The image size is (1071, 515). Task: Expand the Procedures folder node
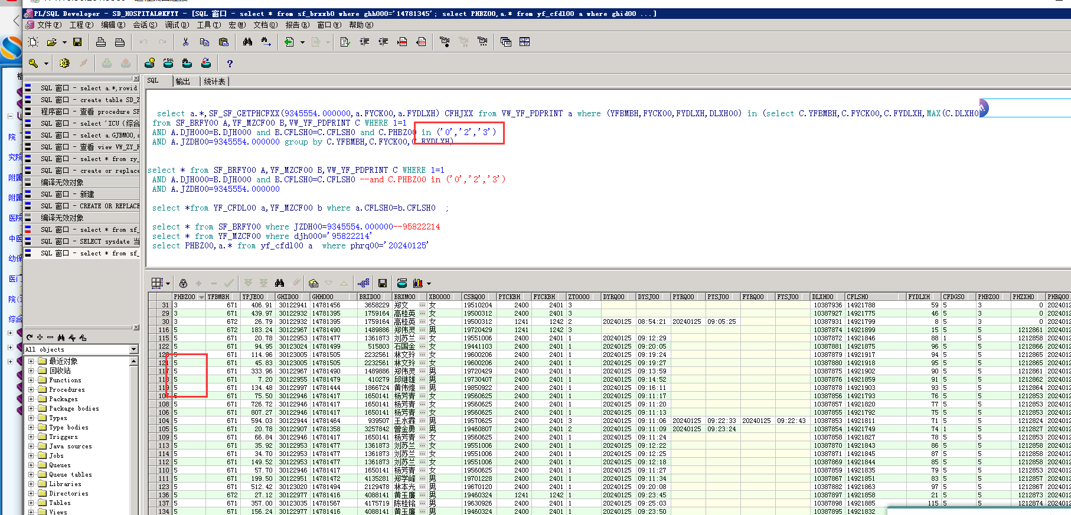(31, 389)
